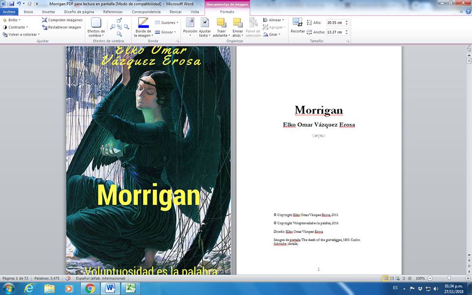Open the Insertar tab
472x295 pixels.
click(49, 11)
